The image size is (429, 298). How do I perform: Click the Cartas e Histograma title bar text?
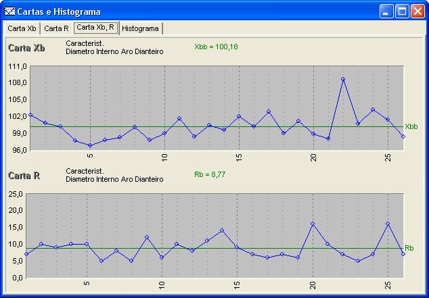coord(59,11)
